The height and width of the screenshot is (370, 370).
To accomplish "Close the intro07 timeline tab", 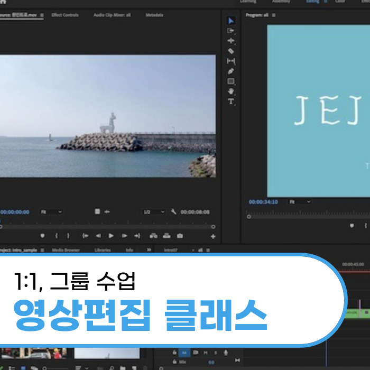I will pos(193,250).
